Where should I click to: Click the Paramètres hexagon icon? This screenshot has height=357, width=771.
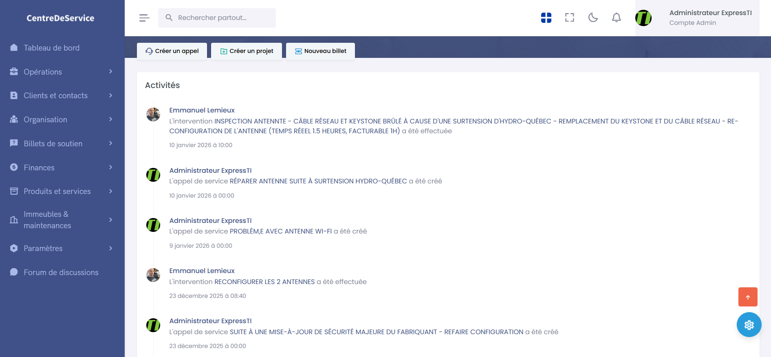click(14, 248)
